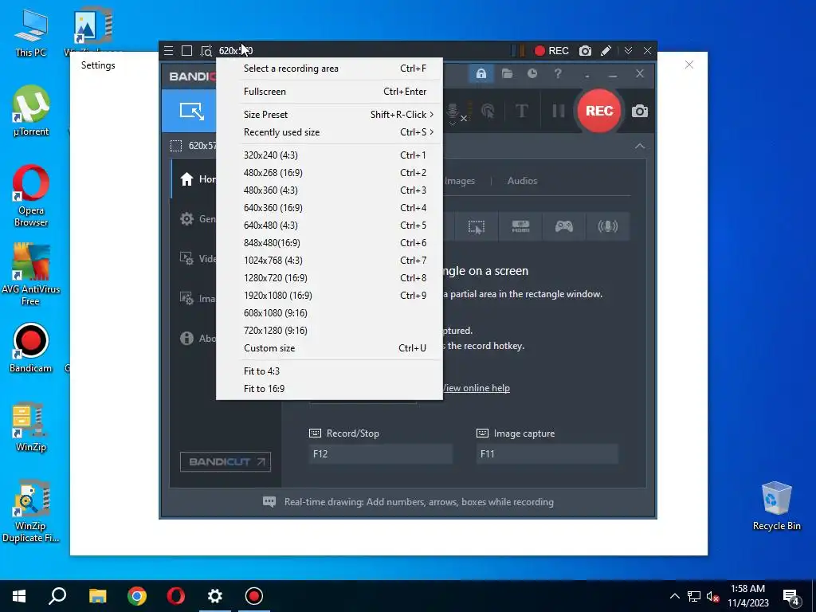Screen dimensions: 816x612
Task: Select around-mouse recording mode icon
Action: (477, 226)
